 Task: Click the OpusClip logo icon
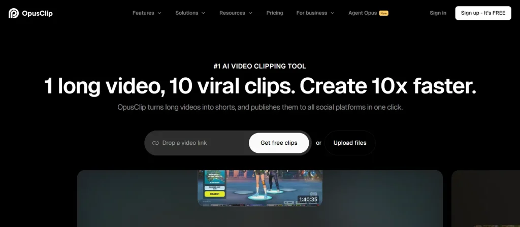tap(14, 13)
